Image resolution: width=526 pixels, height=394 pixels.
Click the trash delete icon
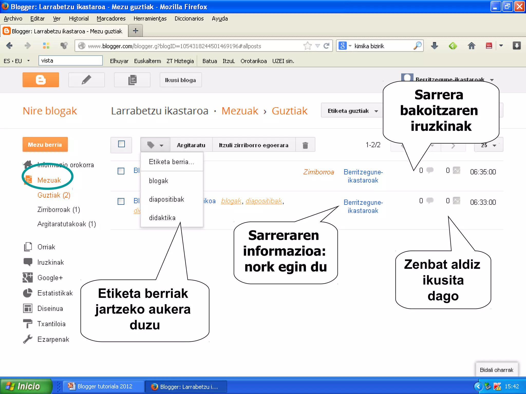305,145
